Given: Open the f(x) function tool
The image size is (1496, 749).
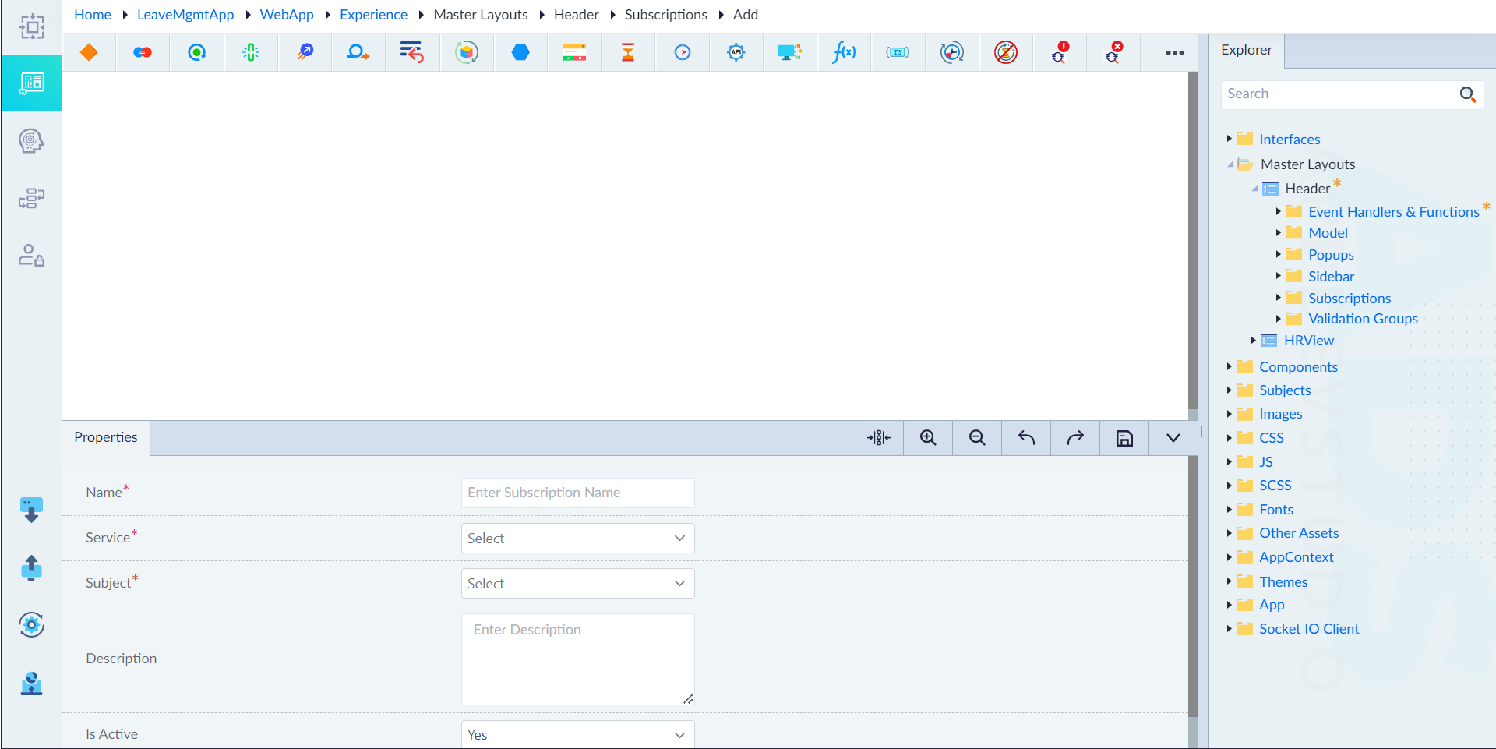Looking at the screenshot, I should tap(844, 52).
